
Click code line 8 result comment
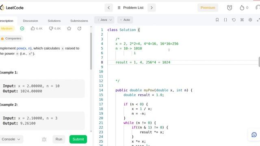pos(143,62)
